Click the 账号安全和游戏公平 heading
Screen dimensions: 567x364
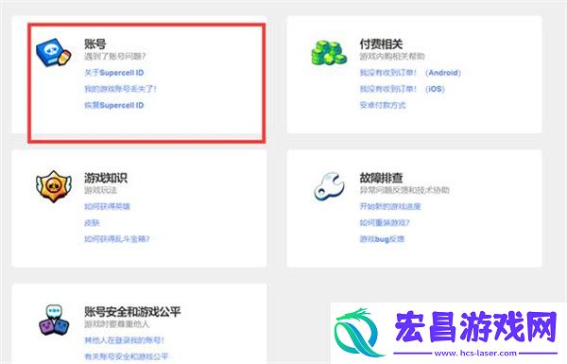[x=132, y=312]
